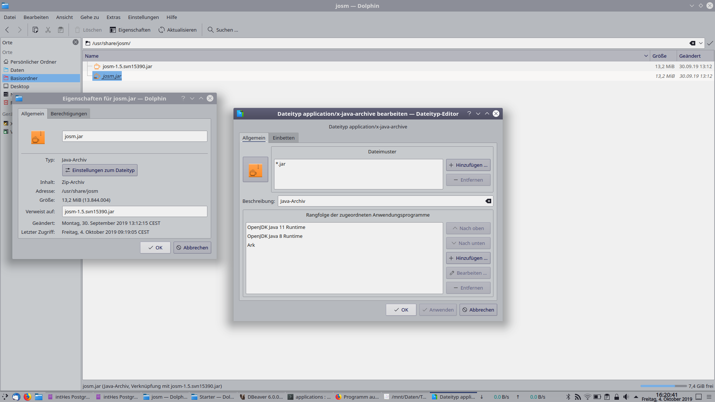Click the Aktualisieren refresh toolbar button
715x402 pixels.
tap(178, 30)
